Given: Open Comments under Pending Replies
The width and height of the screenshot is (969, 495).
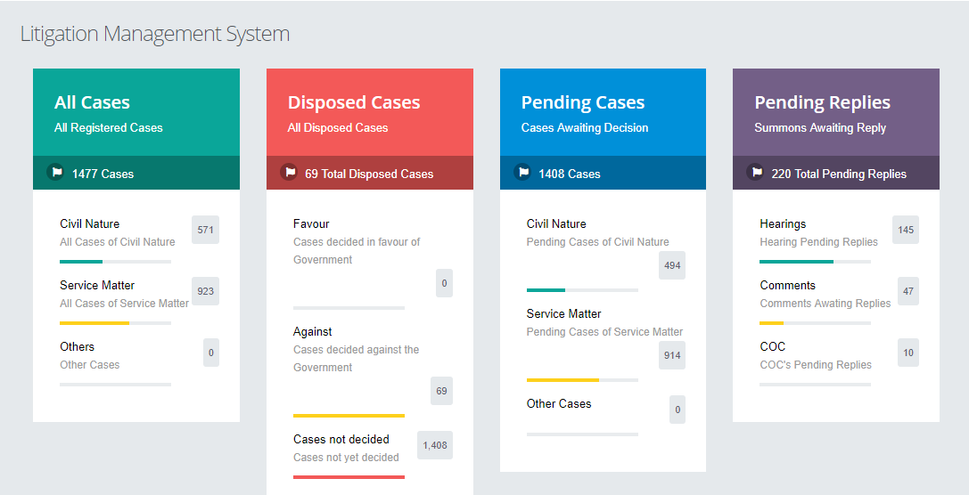Looking at the screenshot, I should click(787, 286).
